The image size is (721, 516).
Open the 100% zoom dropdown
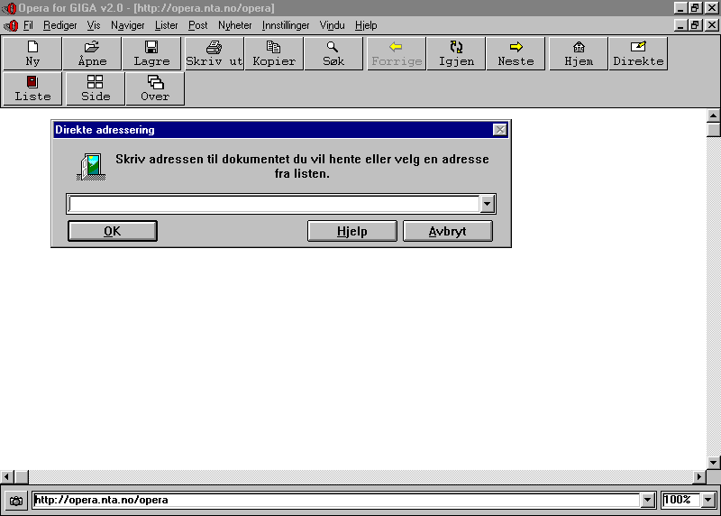[708, 500]
